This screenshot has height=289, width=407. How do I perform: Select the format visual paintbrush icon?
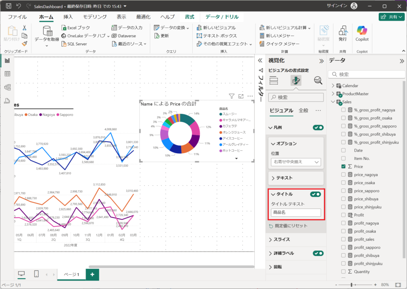click(x=296, y=80)
